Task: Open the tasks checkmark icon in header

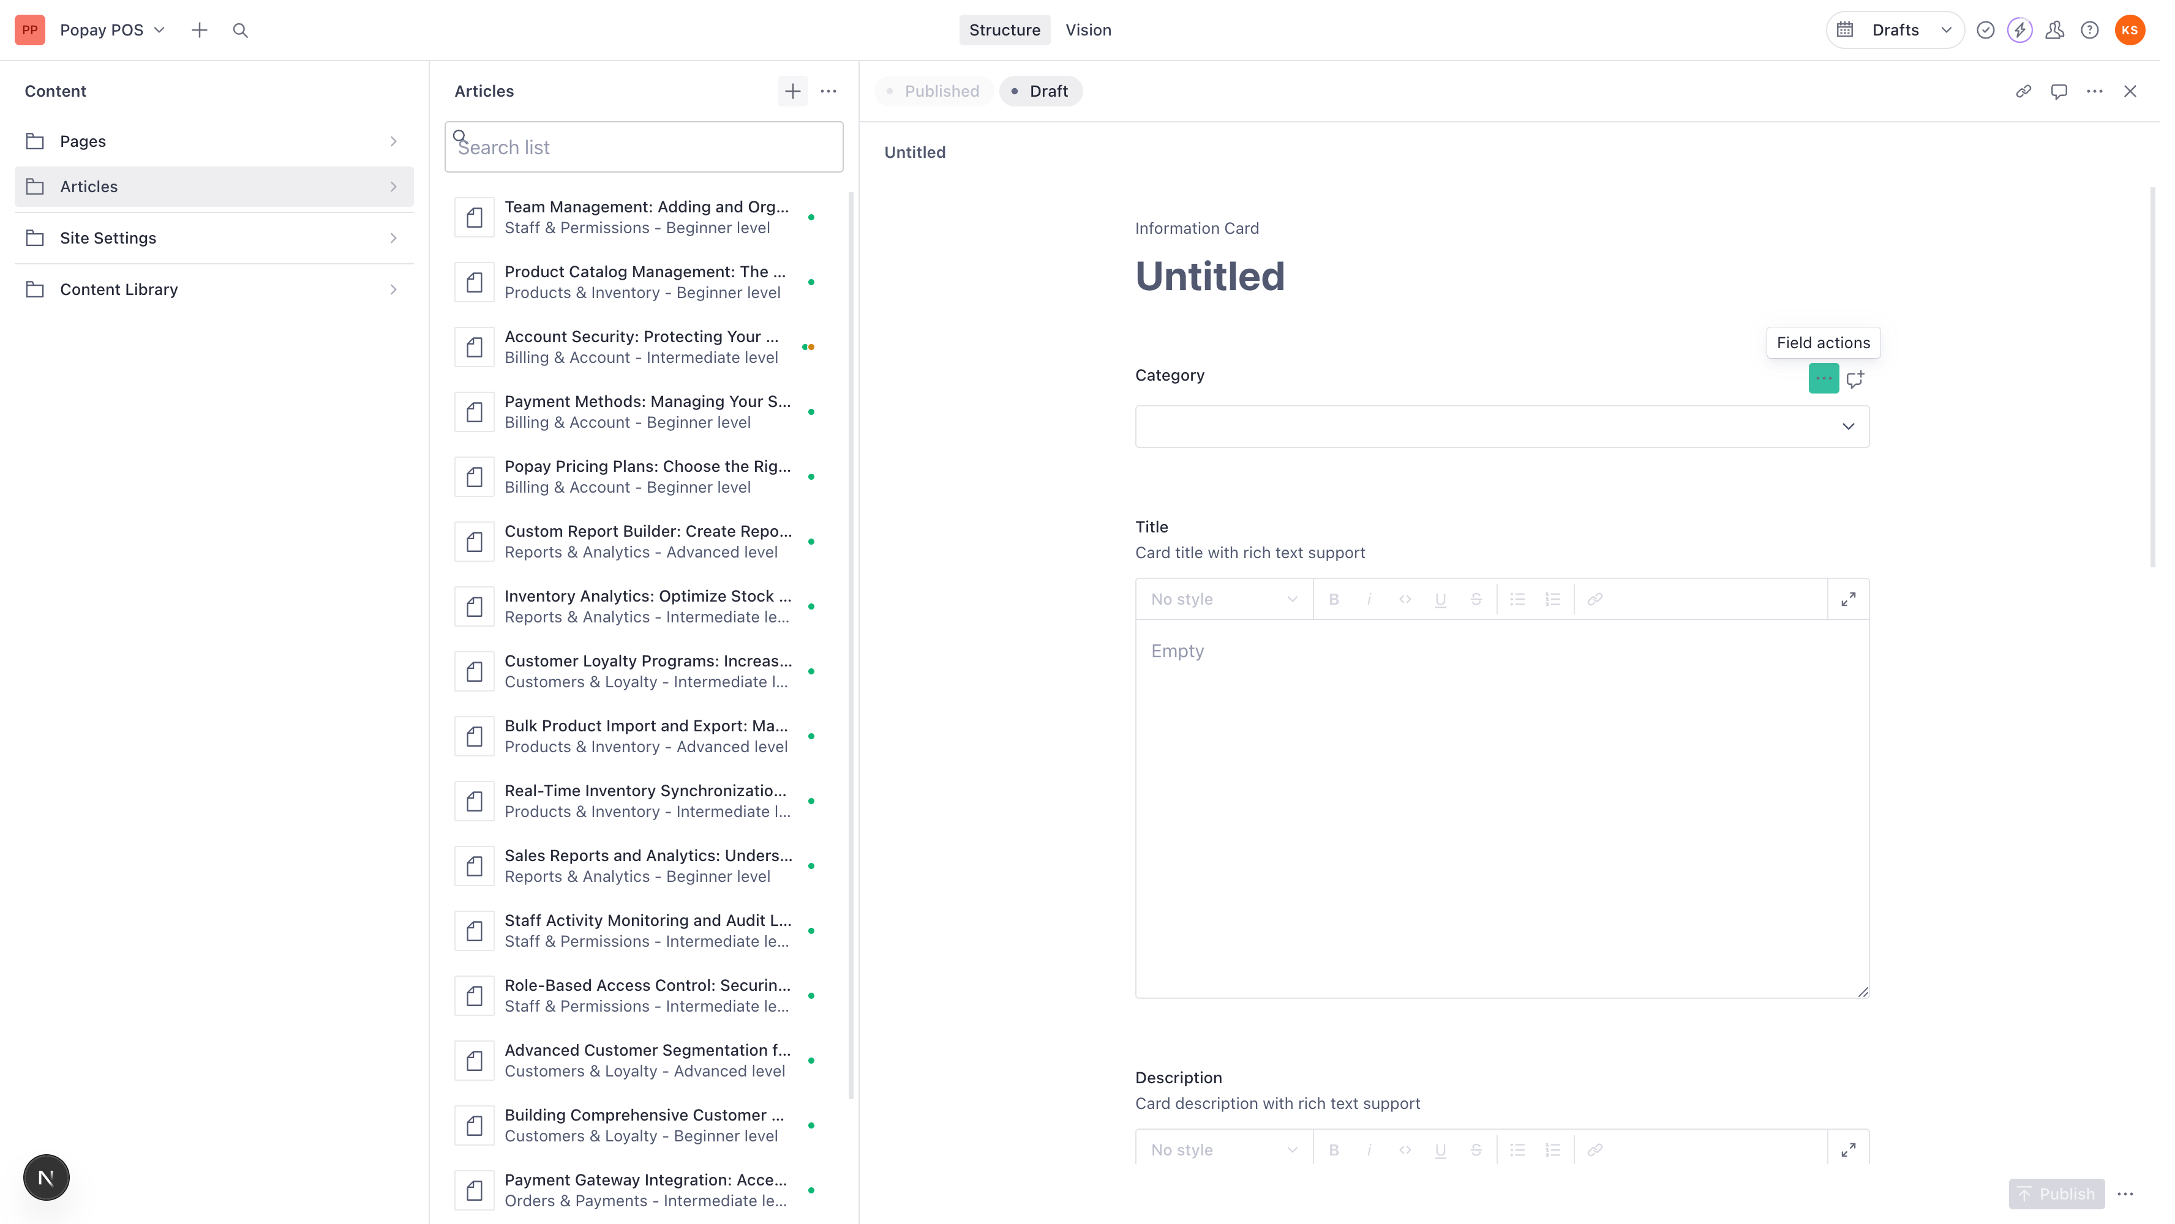Action: 1986,31
